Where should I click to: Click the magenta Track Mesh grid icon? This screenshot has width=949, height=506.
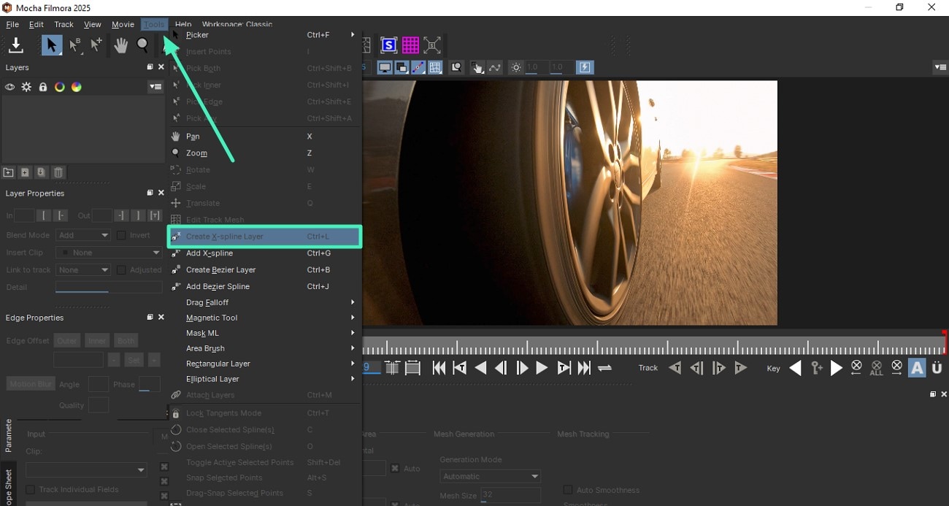coord(410,45)
